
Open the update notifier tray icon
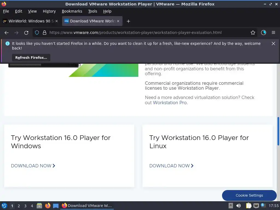coord(263,206)
